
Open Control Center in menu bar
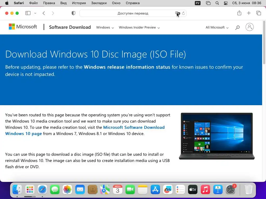click(226, 3)
